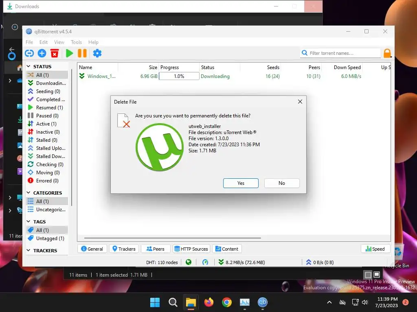Click Yes in Delete File dialog
This screenshot has width=417, height=312.
click(x=241, y=183)
